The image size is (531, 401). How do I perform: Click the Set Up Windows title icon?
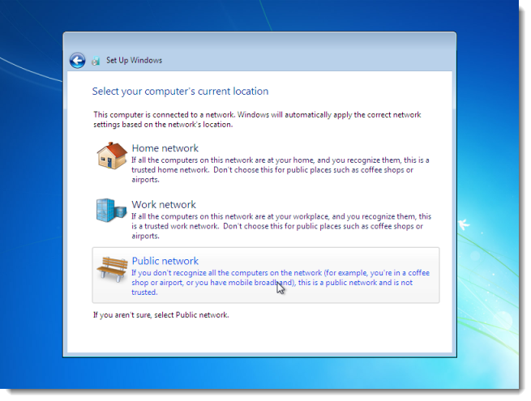(x=96, y=61)
